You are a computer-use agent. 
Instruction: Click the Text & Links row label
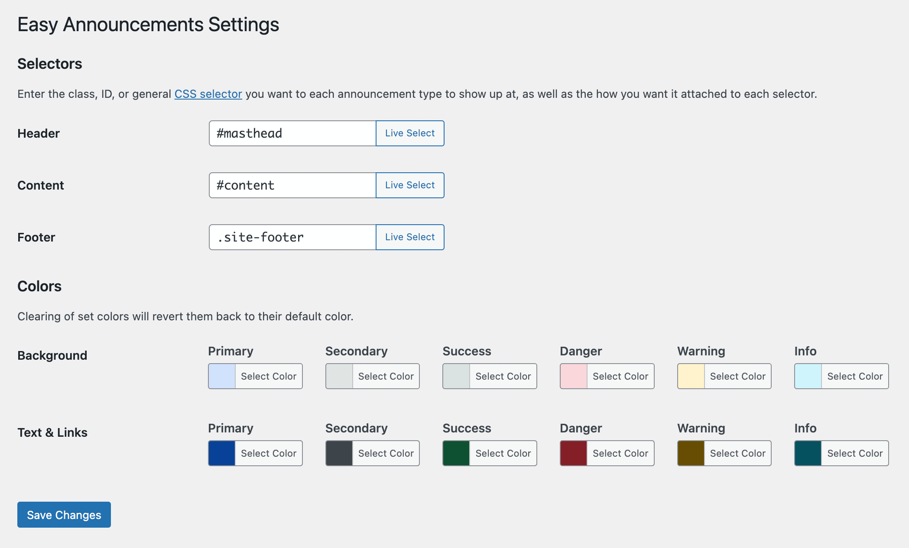coord(52,432)
